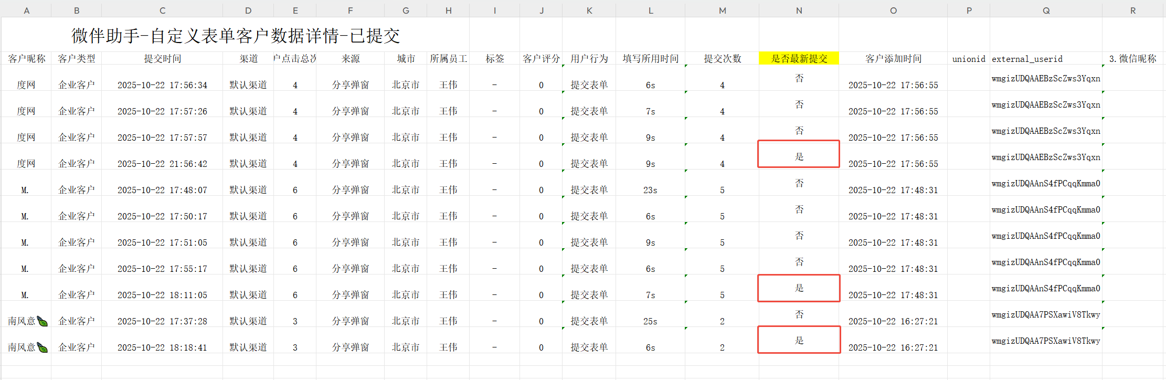Viewport: 1166px width, 380px height.
Task: Click the fill time cell showing 25s
Action: [x=650, y=321]
